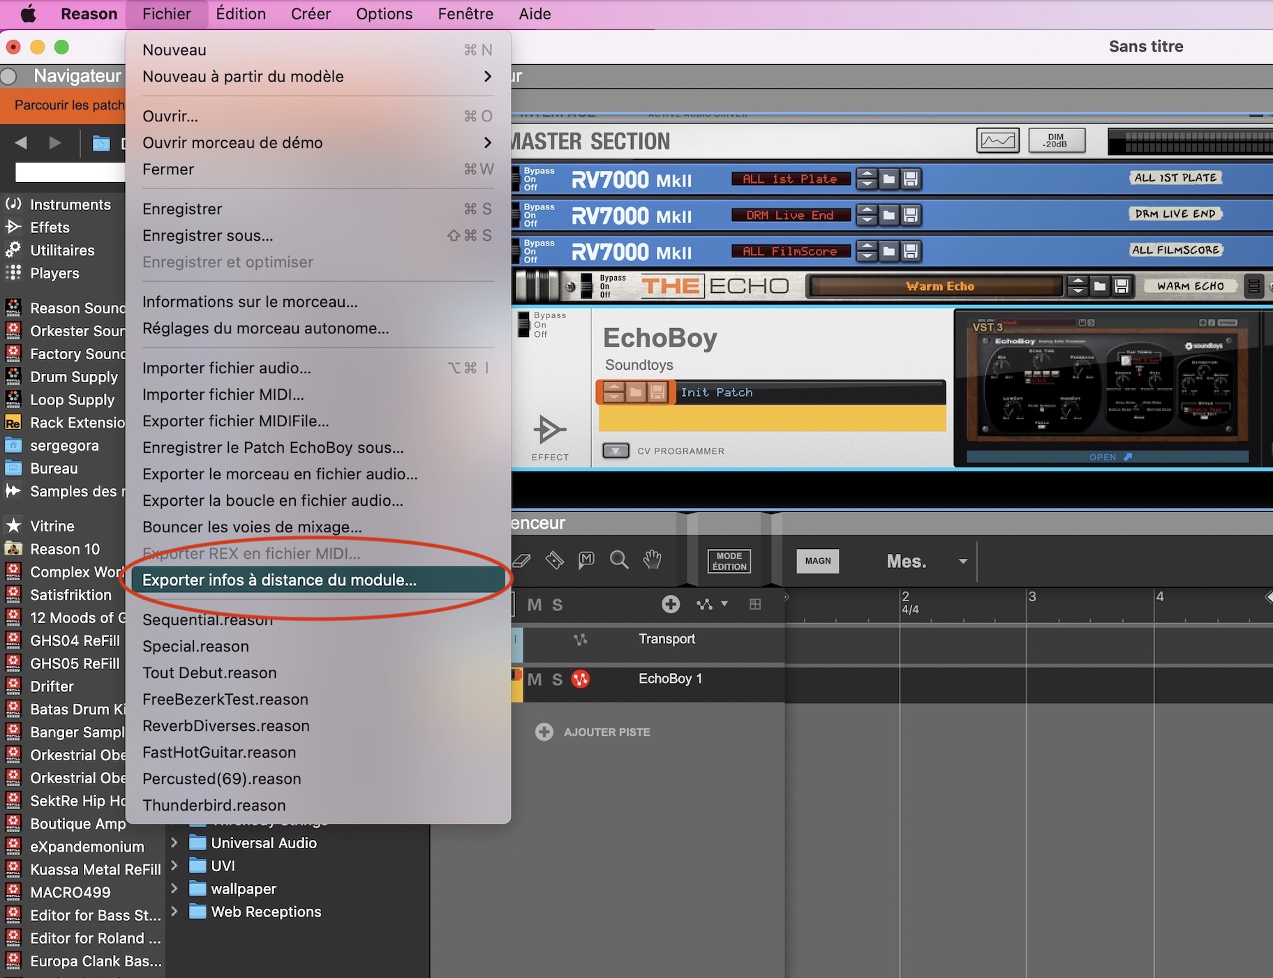The width and height of the screenshot is (1273, 978).
Task: Click Parcourir les patch button
Action: click(x=64, y=105)
